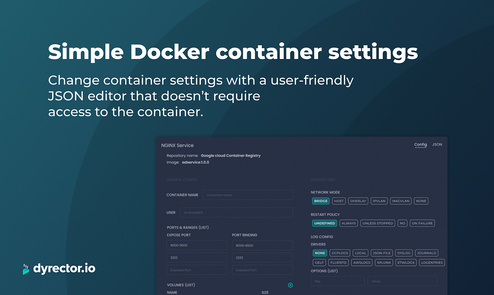The image size is (494, 295).
Task: Choose HOST network mode
Action: click(x=339, y=201)
